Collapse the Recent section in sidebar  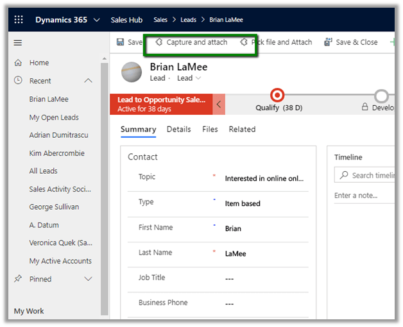(88, 81)
